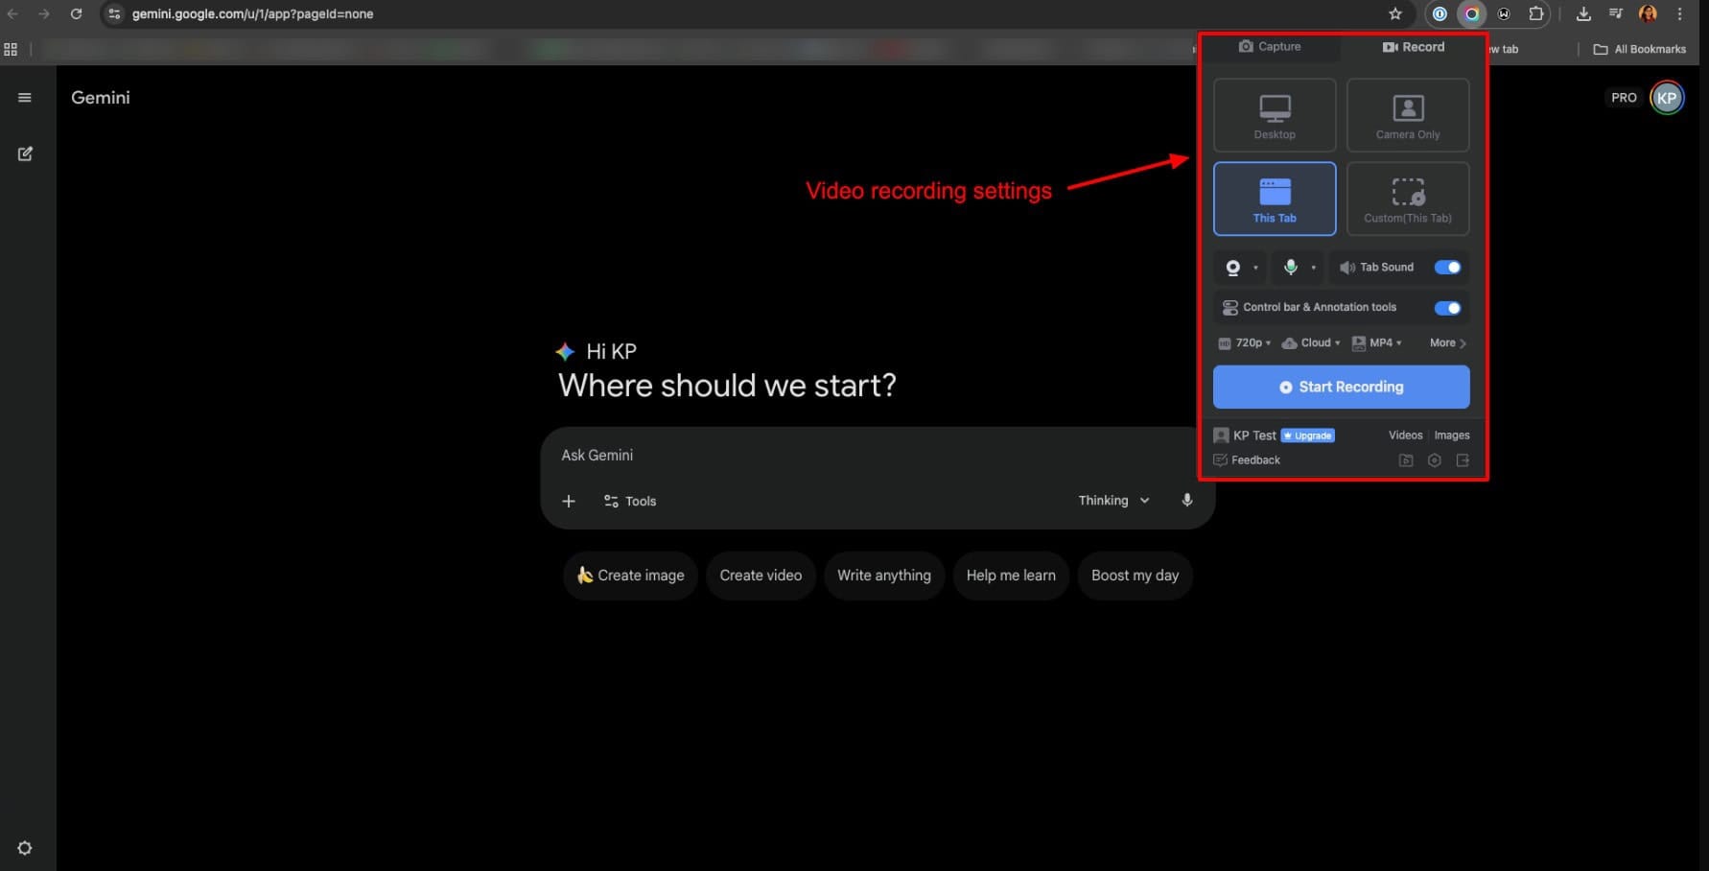Open the 720p resolution dropdown

(x=1245, y=343)
